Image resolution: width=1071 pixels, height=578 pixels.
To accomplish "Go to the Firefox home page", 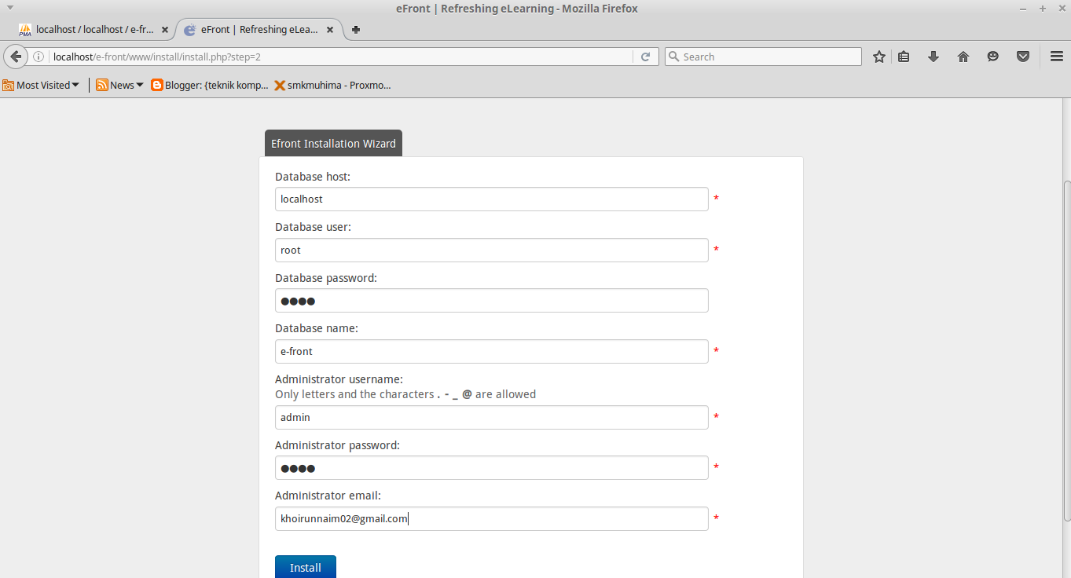I will pos(963,57).
